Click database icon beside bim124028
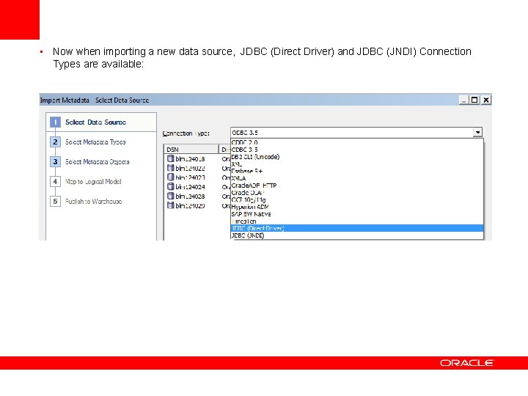The image size is (528, 396). (171, 196)
